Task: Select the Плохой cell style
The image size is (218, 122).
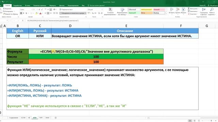Action: pyautogui.click(x=159, y=9)
